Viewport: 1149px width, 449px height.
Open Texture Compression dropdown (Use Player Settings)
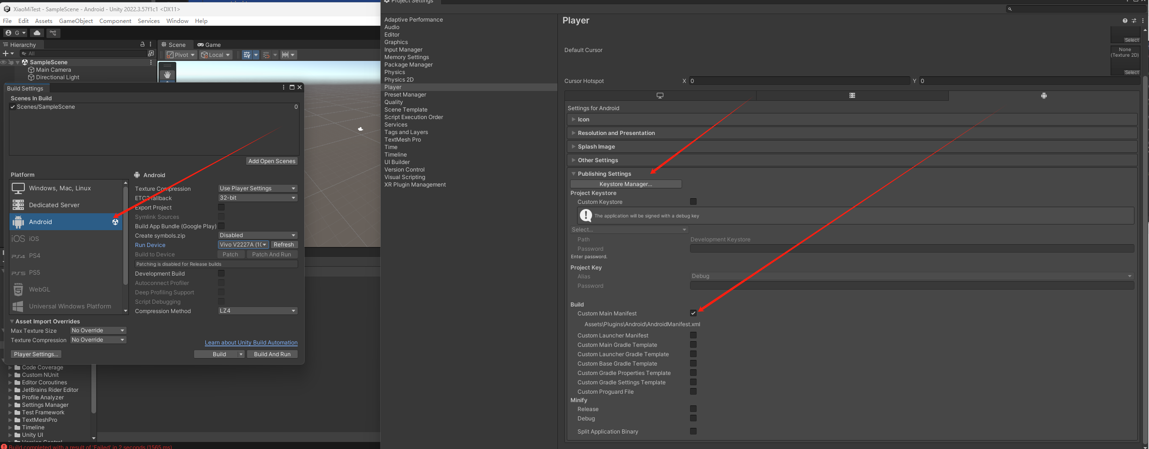coord(258,188)
